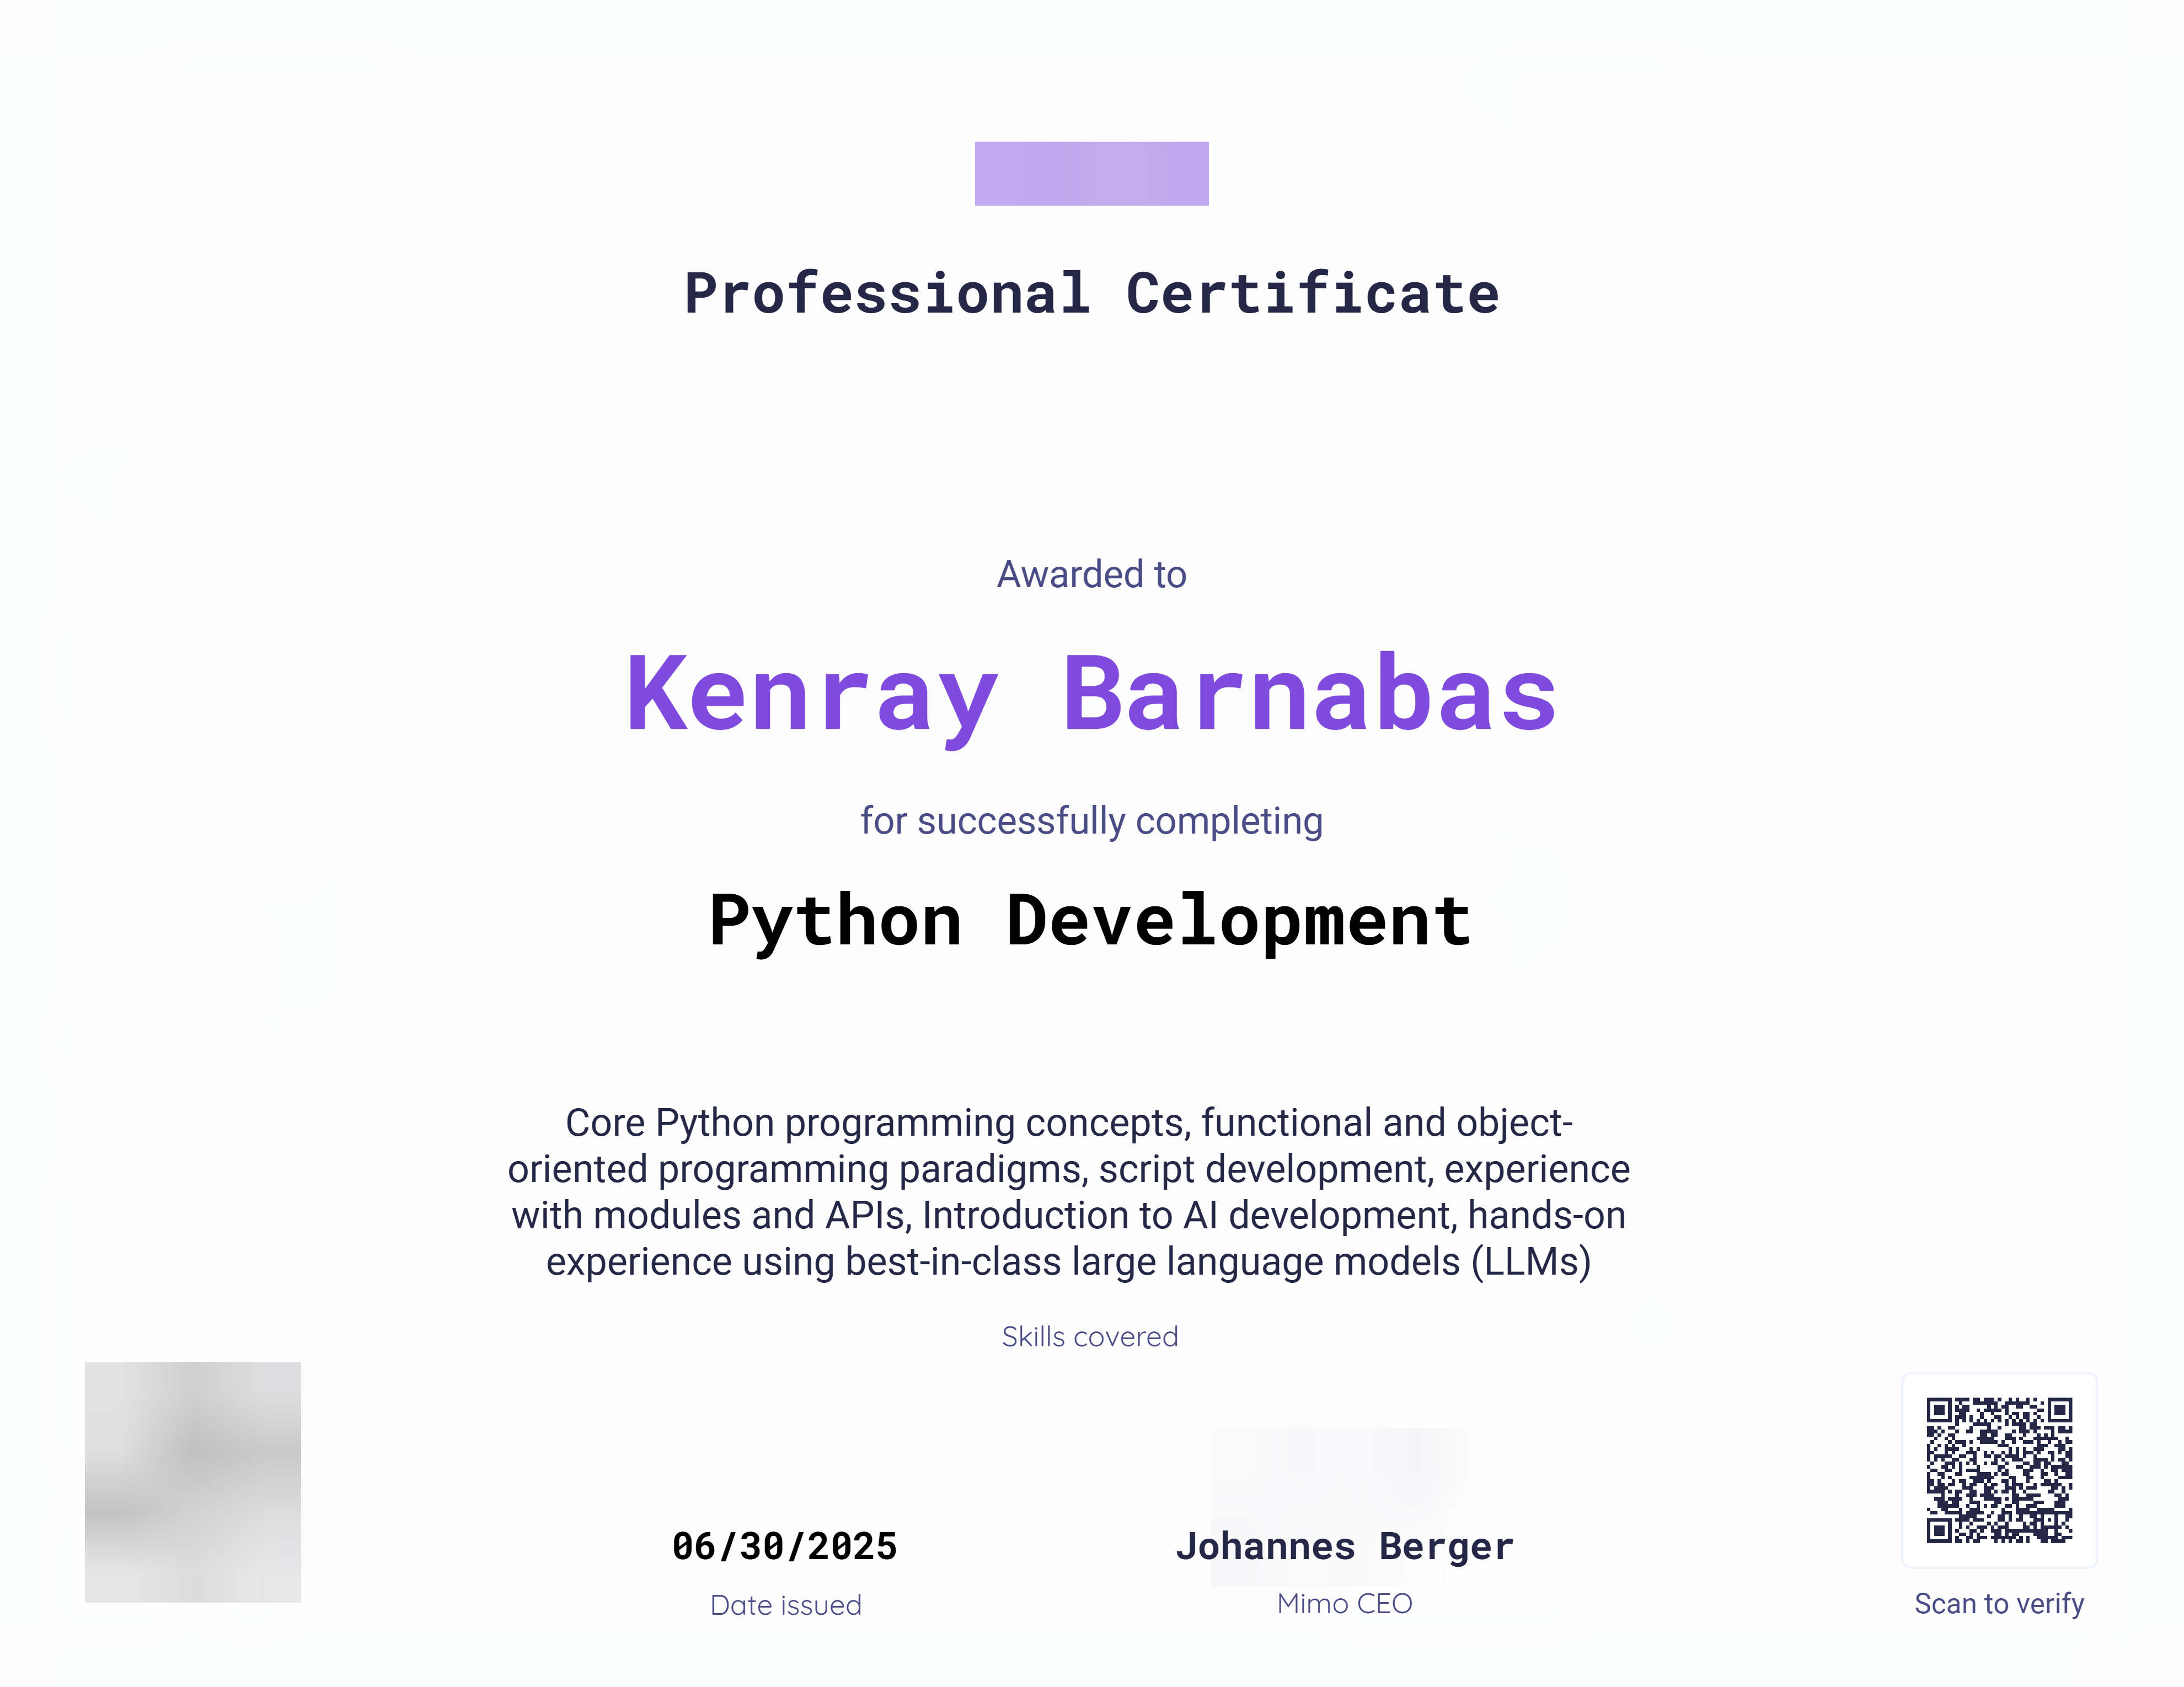Click the 'Skills covered' label
The width and height of the screenshot is (2184, 1687).
pyautogui.click(x=1090, y=1336)
